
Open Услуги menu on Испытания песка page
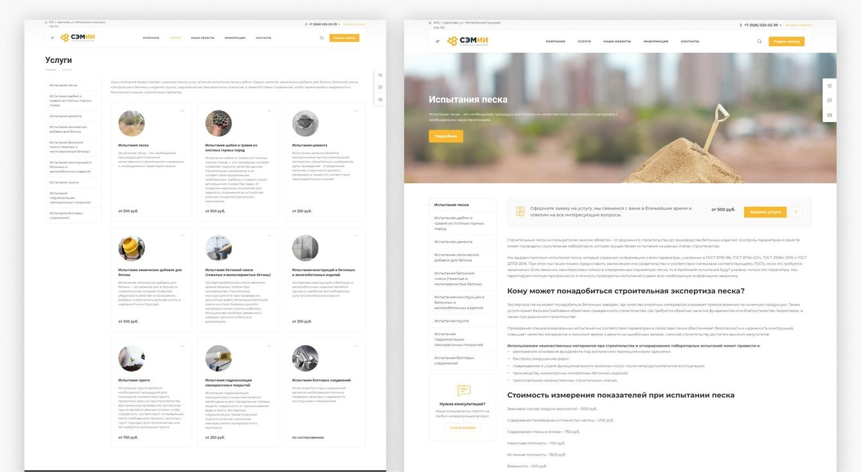pyautogui.click(x=584, y=42)
